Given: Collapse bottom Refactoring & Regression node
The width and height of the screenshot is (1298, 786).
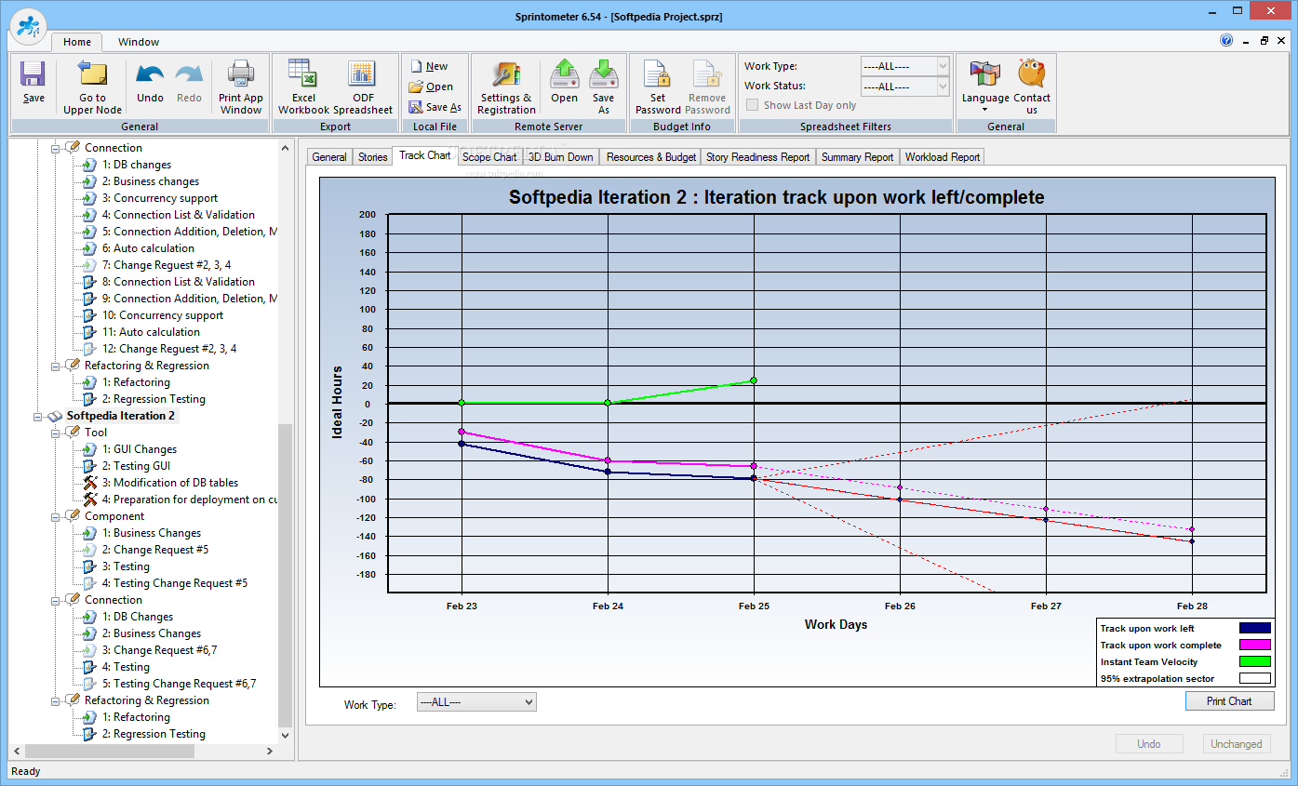Looking at the screenshot, I should [x=54, y=700].
